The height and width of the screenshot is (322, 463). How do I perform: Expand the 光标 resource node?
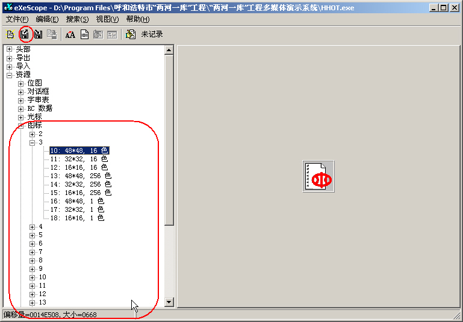[x=20, y=117]
